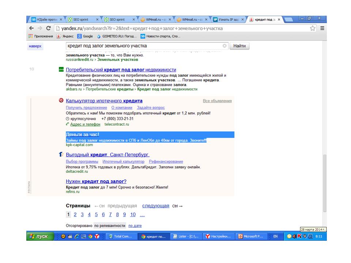Viewport: 351px width, 263px height.
Task: Switch to the leftmost SEO sprint tab
Action: click(83, 19)
